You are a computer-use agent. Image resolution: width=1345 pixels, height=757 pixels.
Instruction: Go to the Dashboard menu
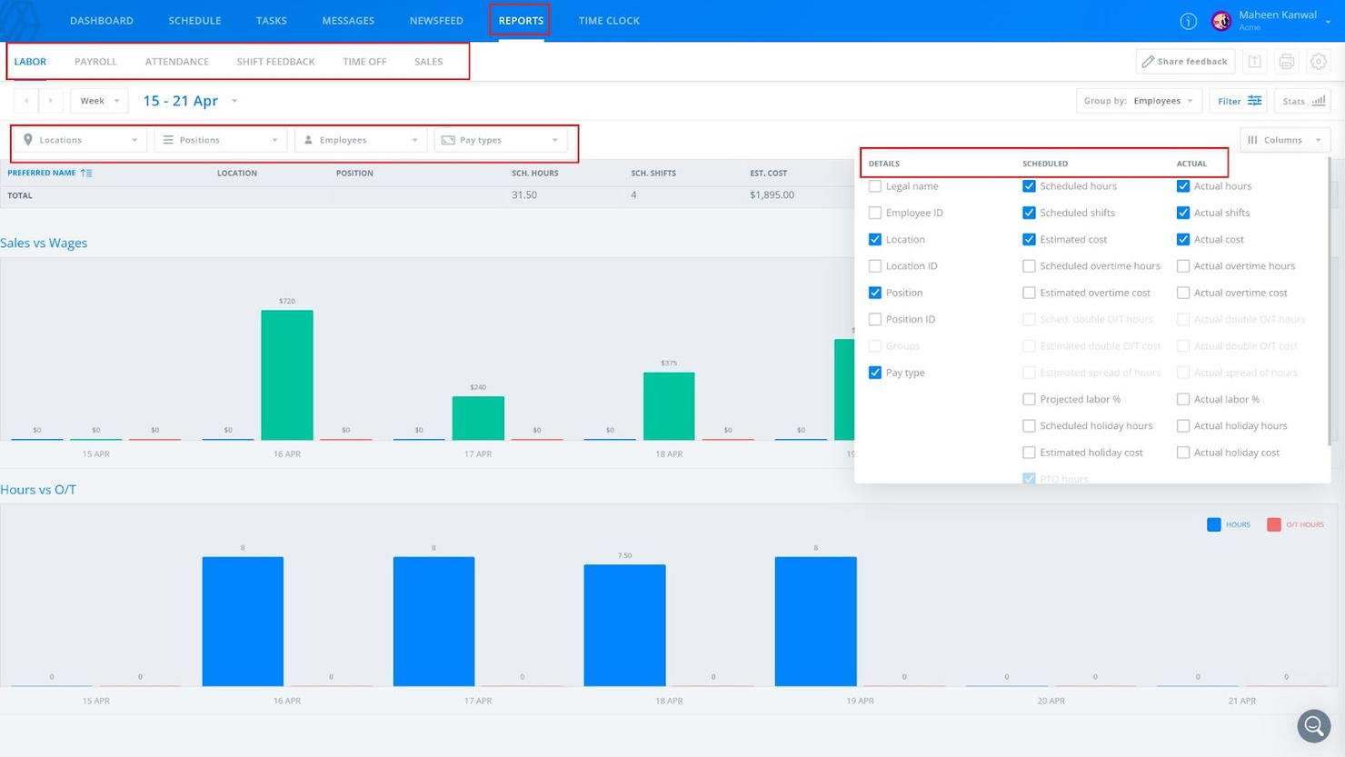tap(102, 21)
